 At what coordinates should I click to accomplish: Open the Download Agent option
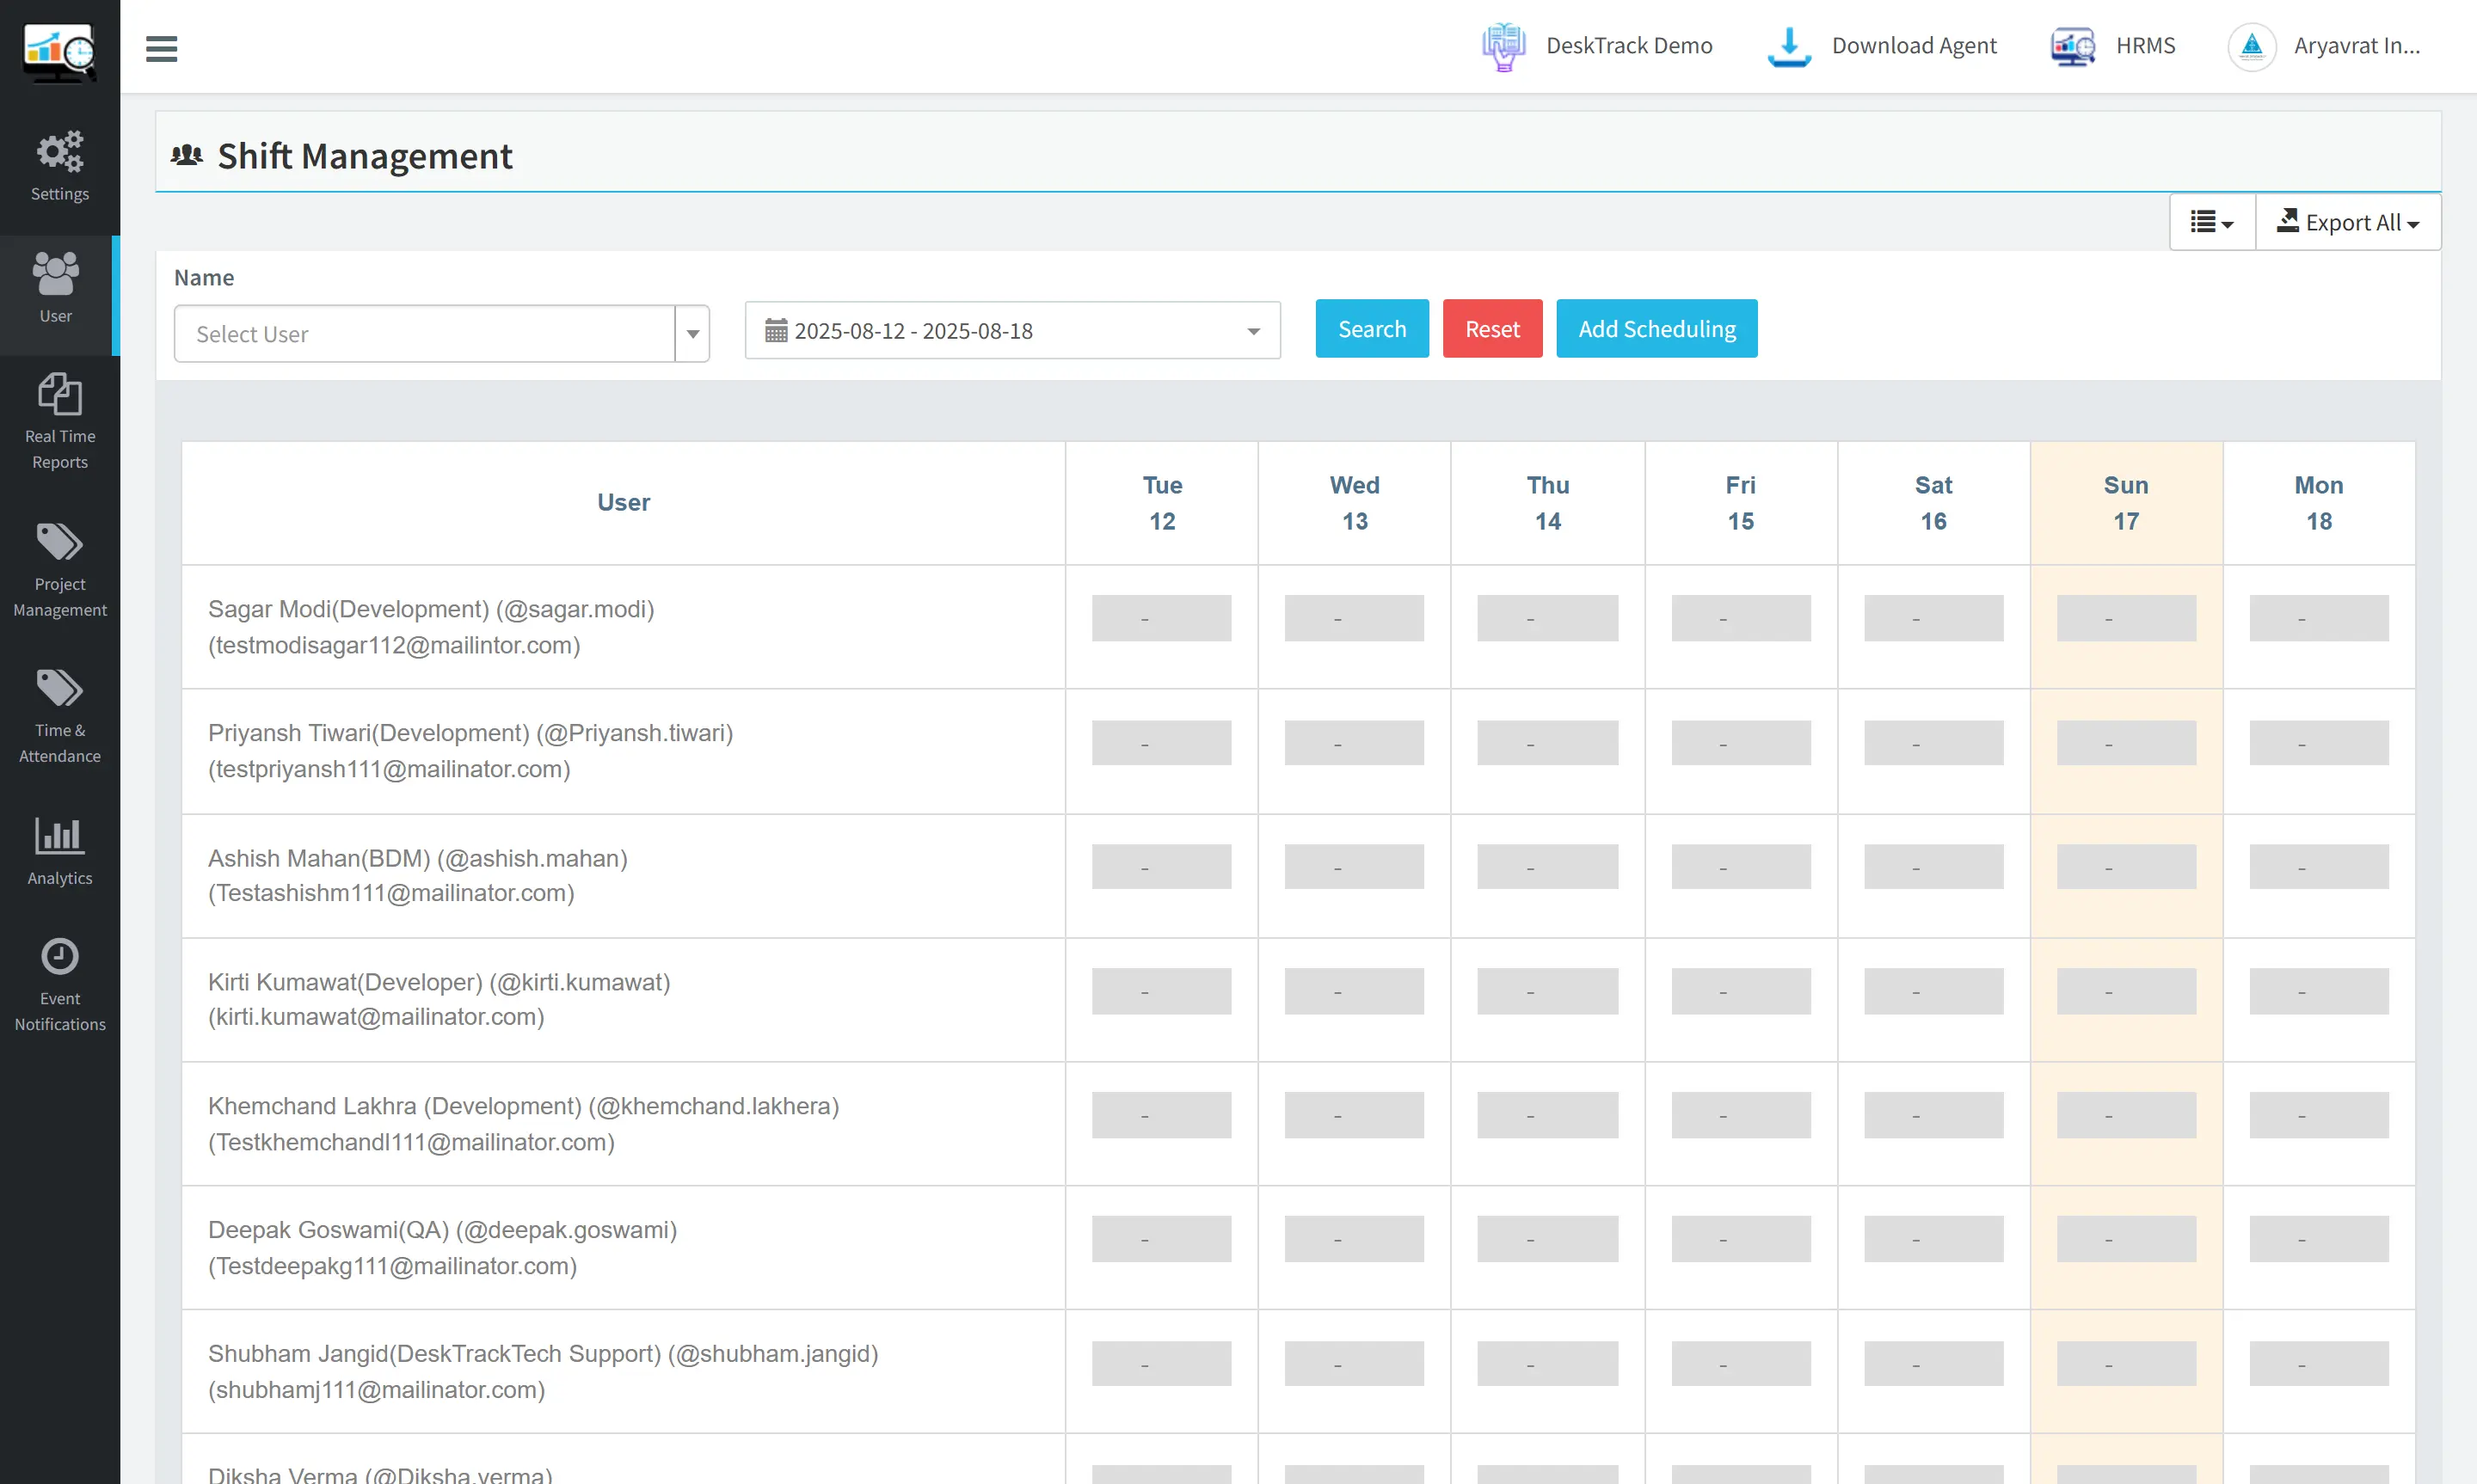coord(1883,46)
